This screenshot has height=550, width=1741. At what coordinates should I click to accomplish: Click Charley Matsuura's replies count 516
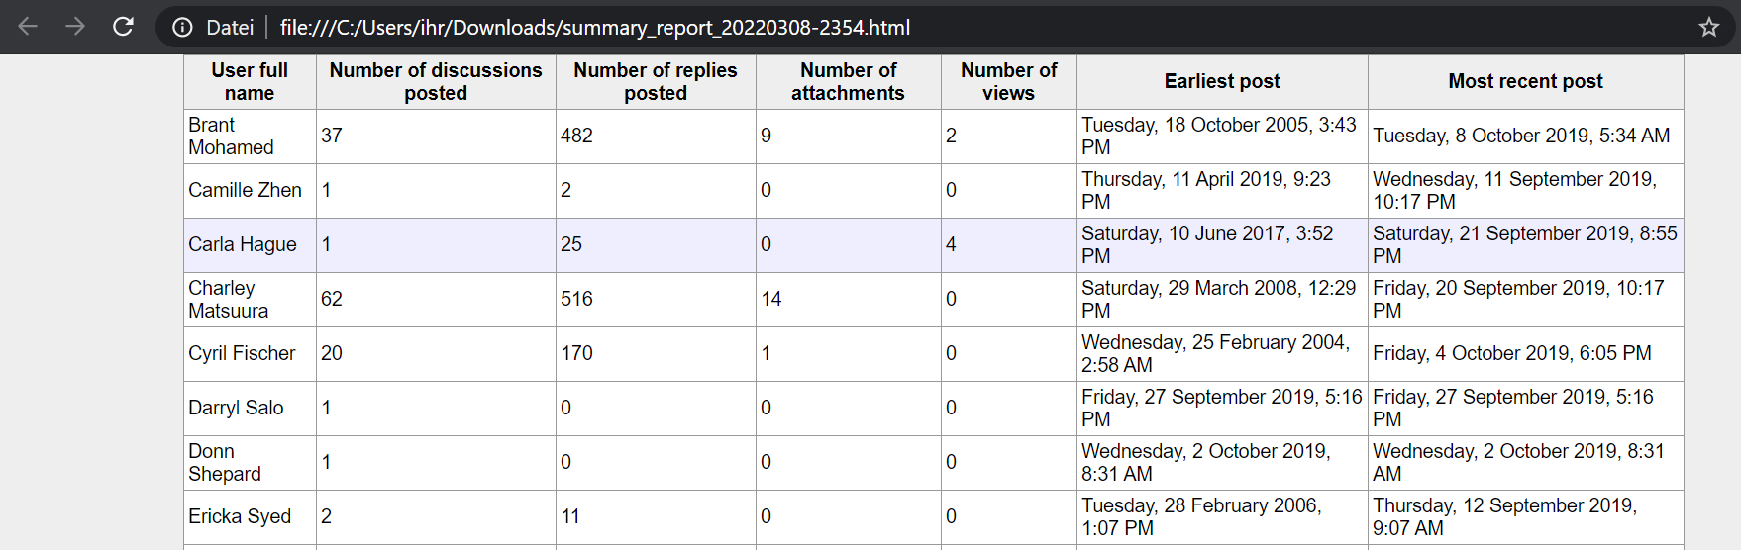pyautogui.click(x=576, y=300)
